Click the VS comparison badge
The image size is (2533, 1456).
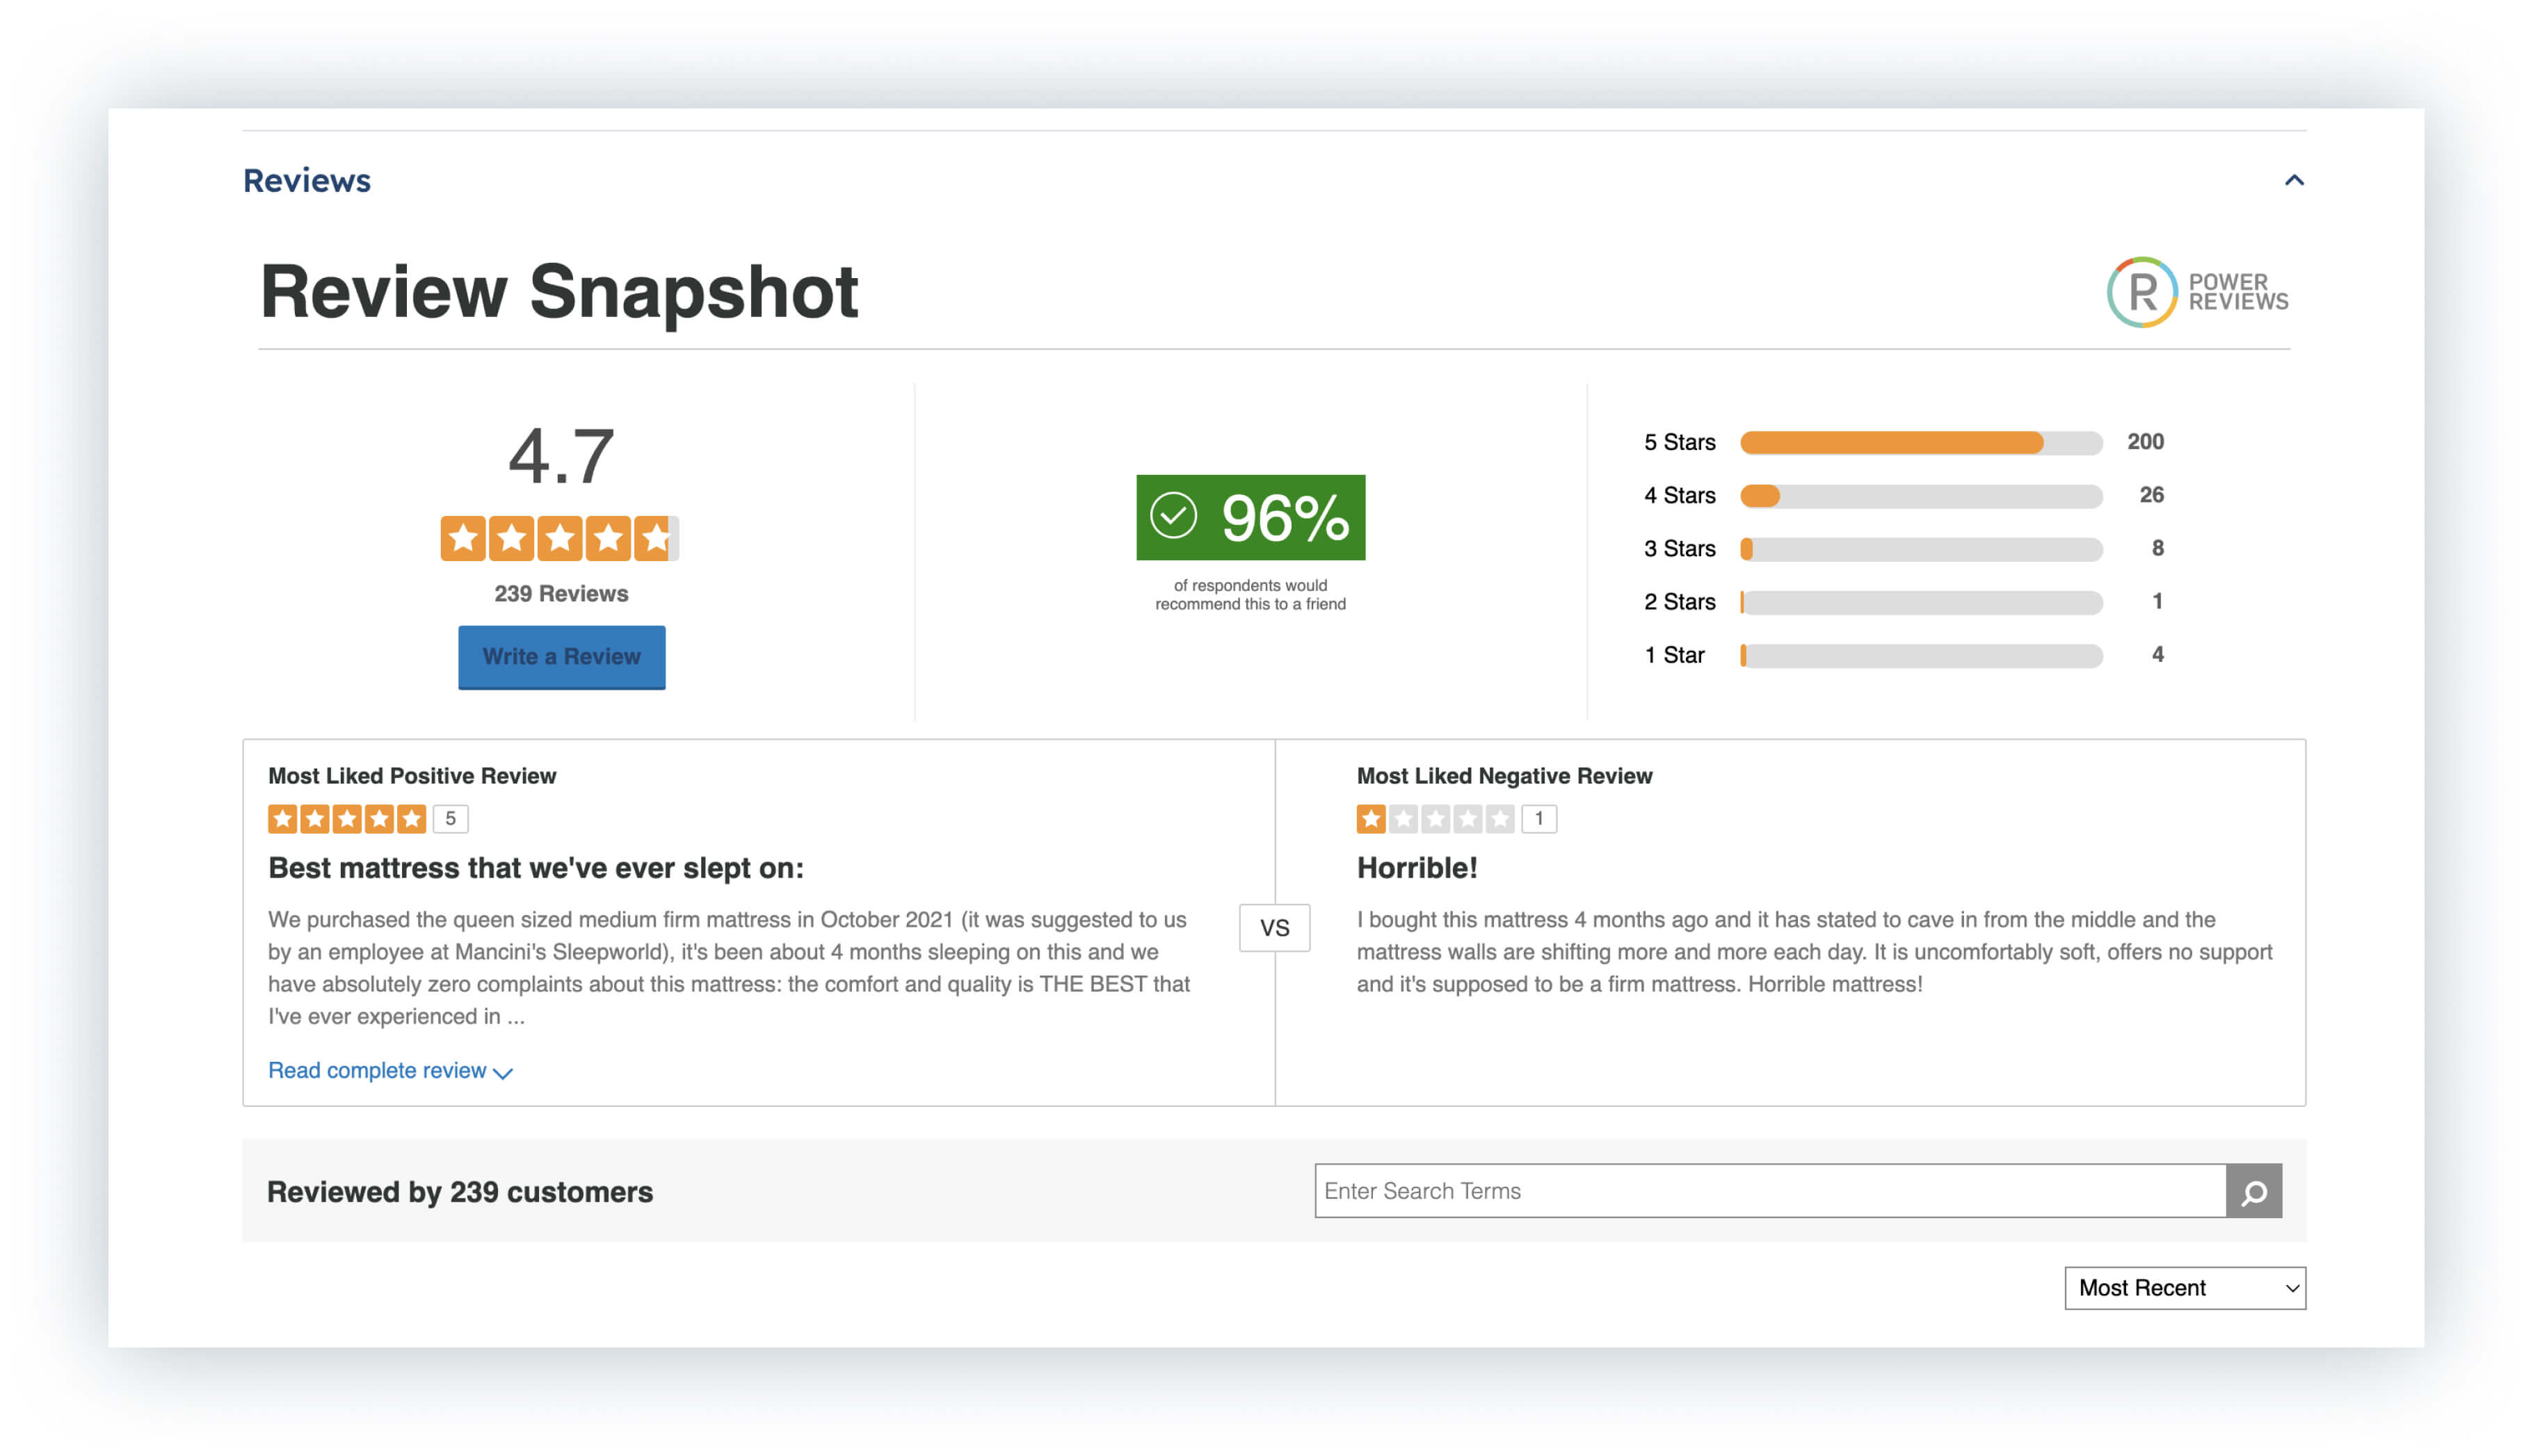pyautogui.click(x=1274, y=928)
